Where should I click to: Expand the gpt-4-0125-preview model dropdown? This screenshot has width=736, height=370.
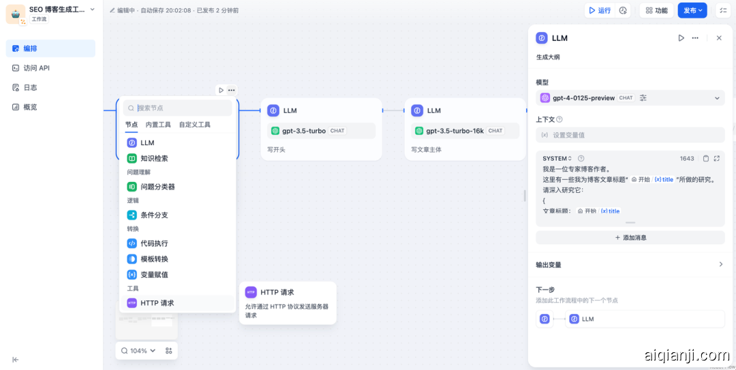click(x=716, y=98)
